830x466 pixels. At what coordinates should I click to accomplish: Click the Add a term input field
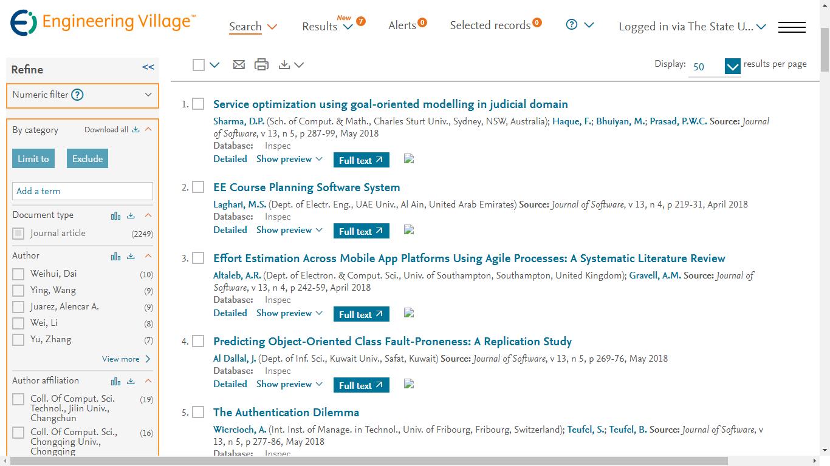click(83, 191)
